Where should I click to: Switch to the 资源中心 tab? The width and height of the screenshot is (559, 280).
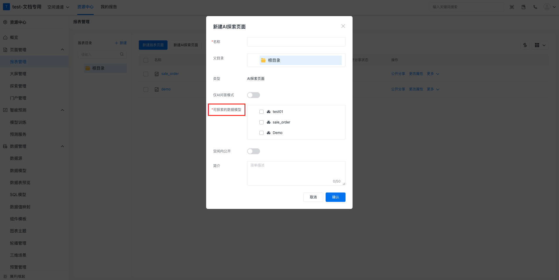(x=86, y=7)
